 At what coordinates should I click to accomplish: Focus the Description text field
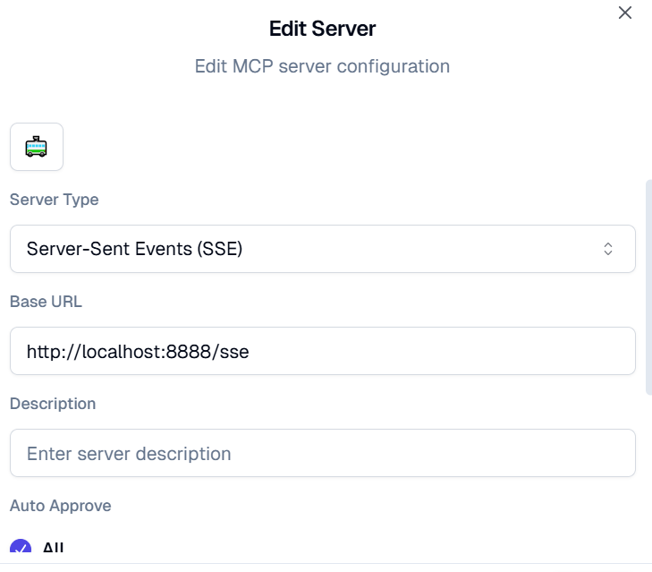coord(322,453)
